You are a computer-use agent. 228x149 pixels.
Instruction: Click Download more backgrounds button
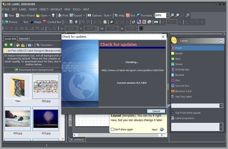tap(33, 70)
